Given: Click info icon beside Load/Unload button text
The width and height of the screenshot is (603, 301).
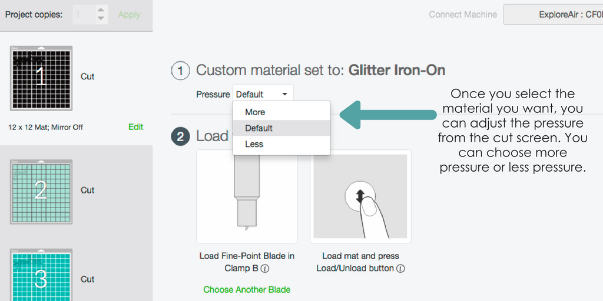Looking at the screenshot, I should [x=400, y=269].
